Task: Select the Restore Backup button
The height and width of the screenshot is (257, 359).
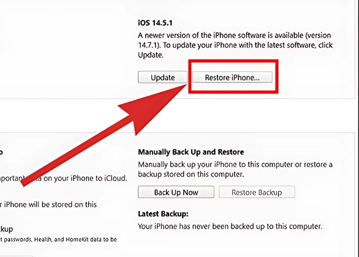Action: click(256, 192)
